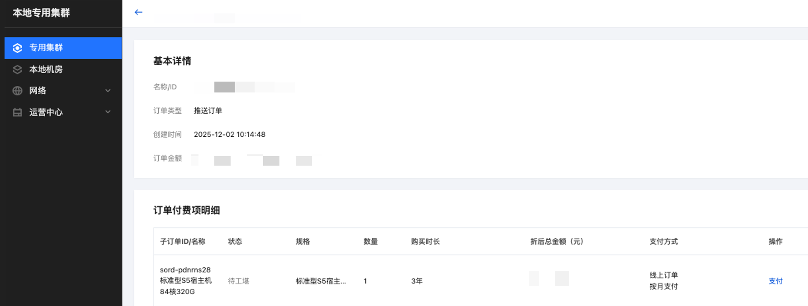808x306 pixels.
Task: Click the truncated 标准型S5宿主... spec cell
Action: (x=321, y=281)
